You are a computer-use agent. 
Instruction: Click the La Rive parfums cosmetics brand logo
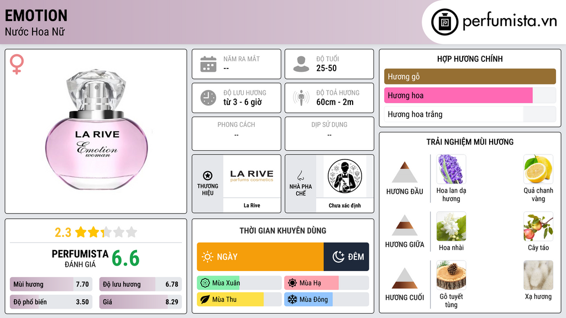tap(252, 176)
